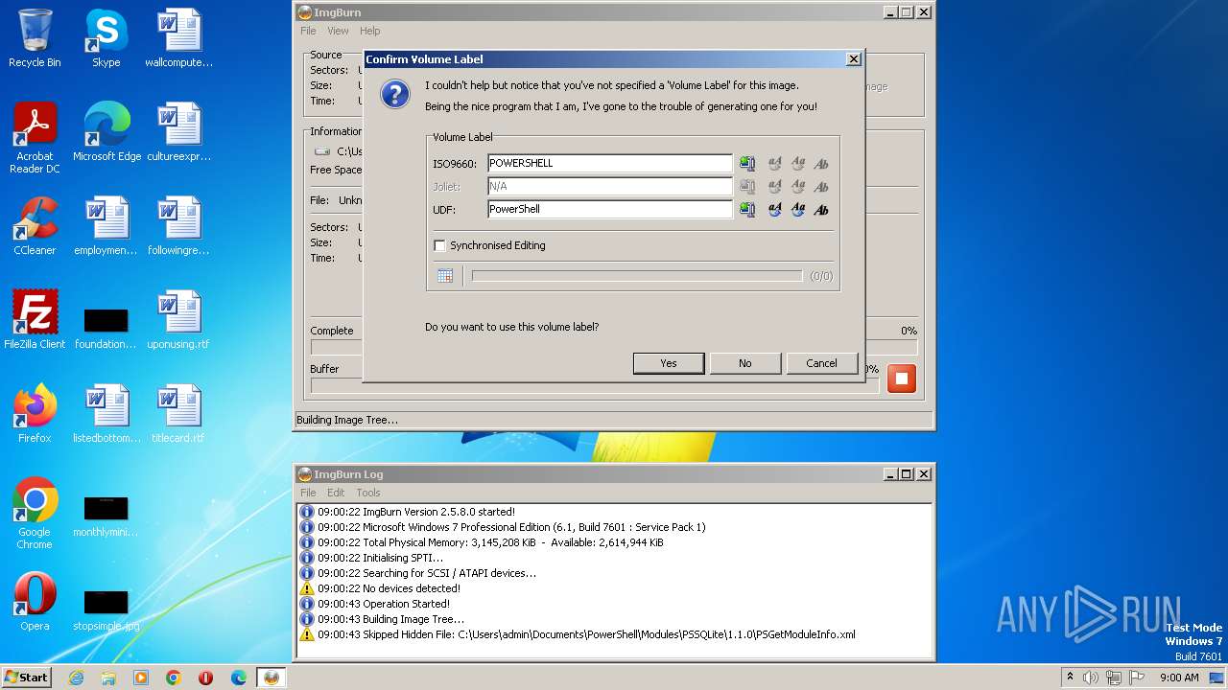Confirm volume label with Yes
Image resolution: width=1228 pixels, height=690 pixels.
coord(669,363)
